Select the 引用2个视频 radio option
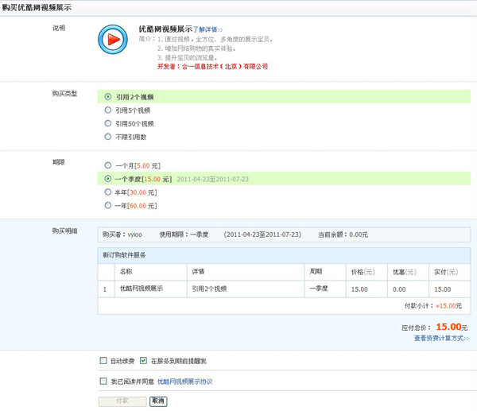This screenshot has height=411, width=477. 107,97
